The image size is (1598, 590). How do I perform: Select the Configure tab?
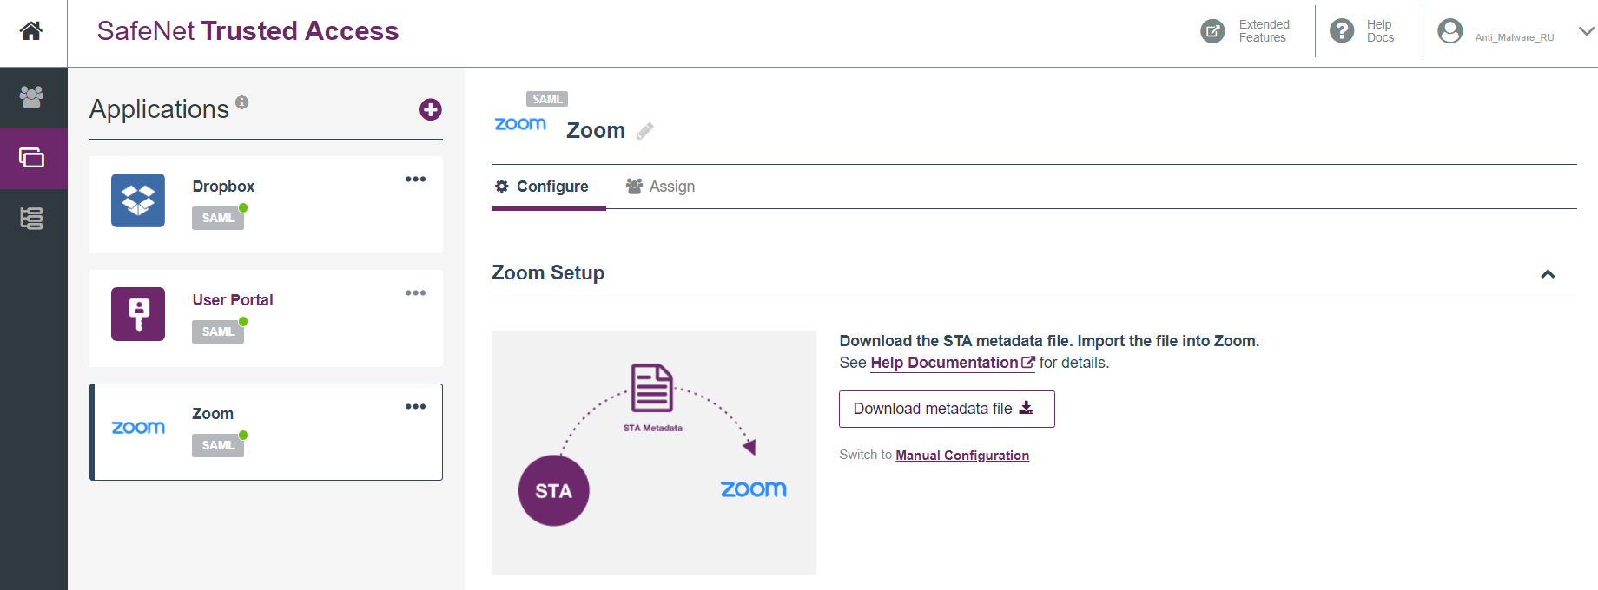pyautogui.click(x=542, y=187)
